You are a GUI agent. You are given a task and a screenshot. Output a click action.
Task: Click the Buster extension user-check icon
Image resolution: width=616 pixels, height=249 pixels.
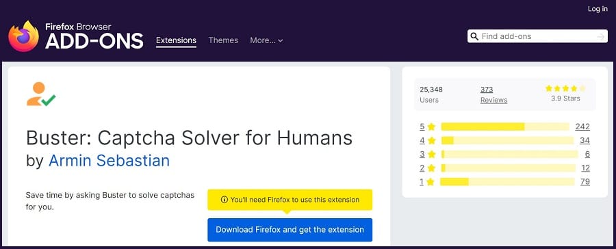coord(41,94)
